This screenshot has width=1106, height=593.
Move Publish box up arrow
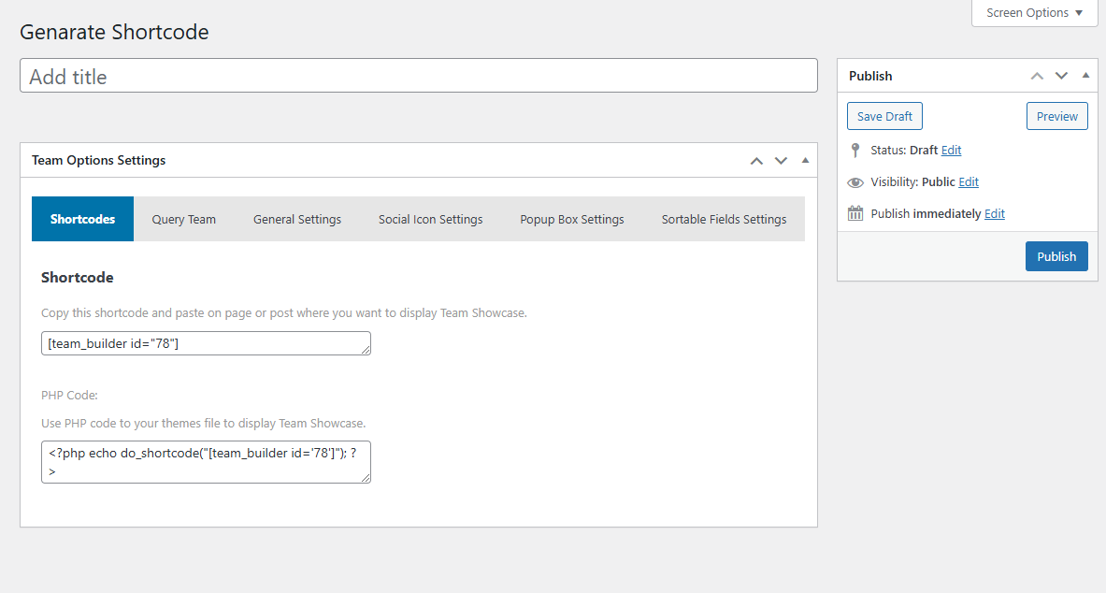click(1037, 76)
